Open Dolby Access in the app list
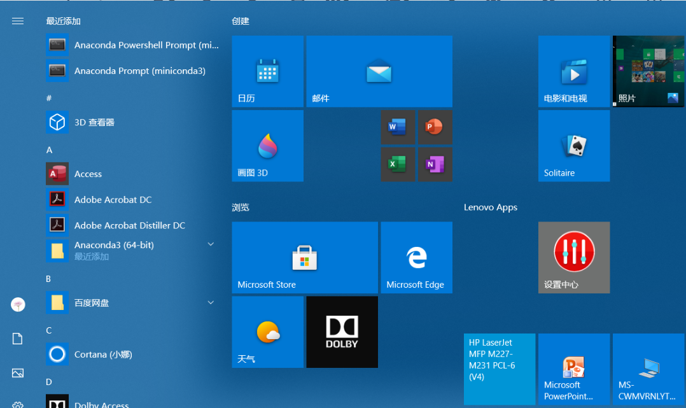 [132, 402]
